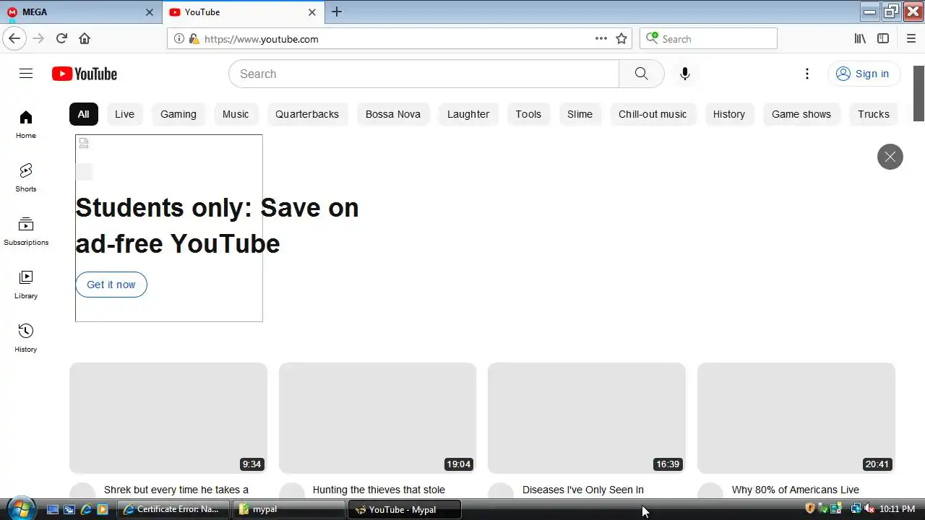This screenshot has height=520, width=925.
Task: Open a new browser tab
Action: [337, 12]
